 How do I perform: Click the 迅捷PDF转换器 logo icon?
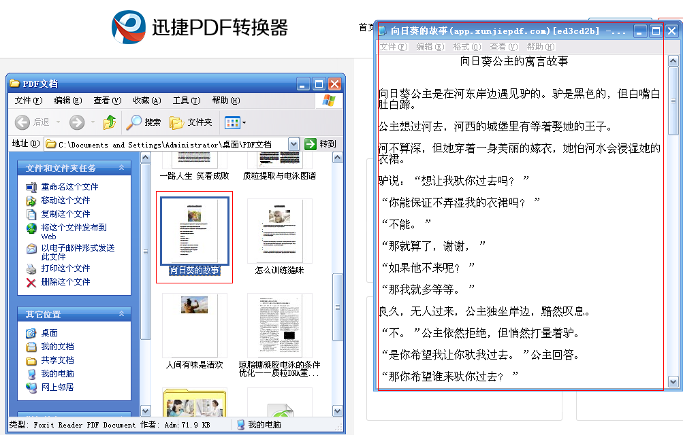click(129, 27)
